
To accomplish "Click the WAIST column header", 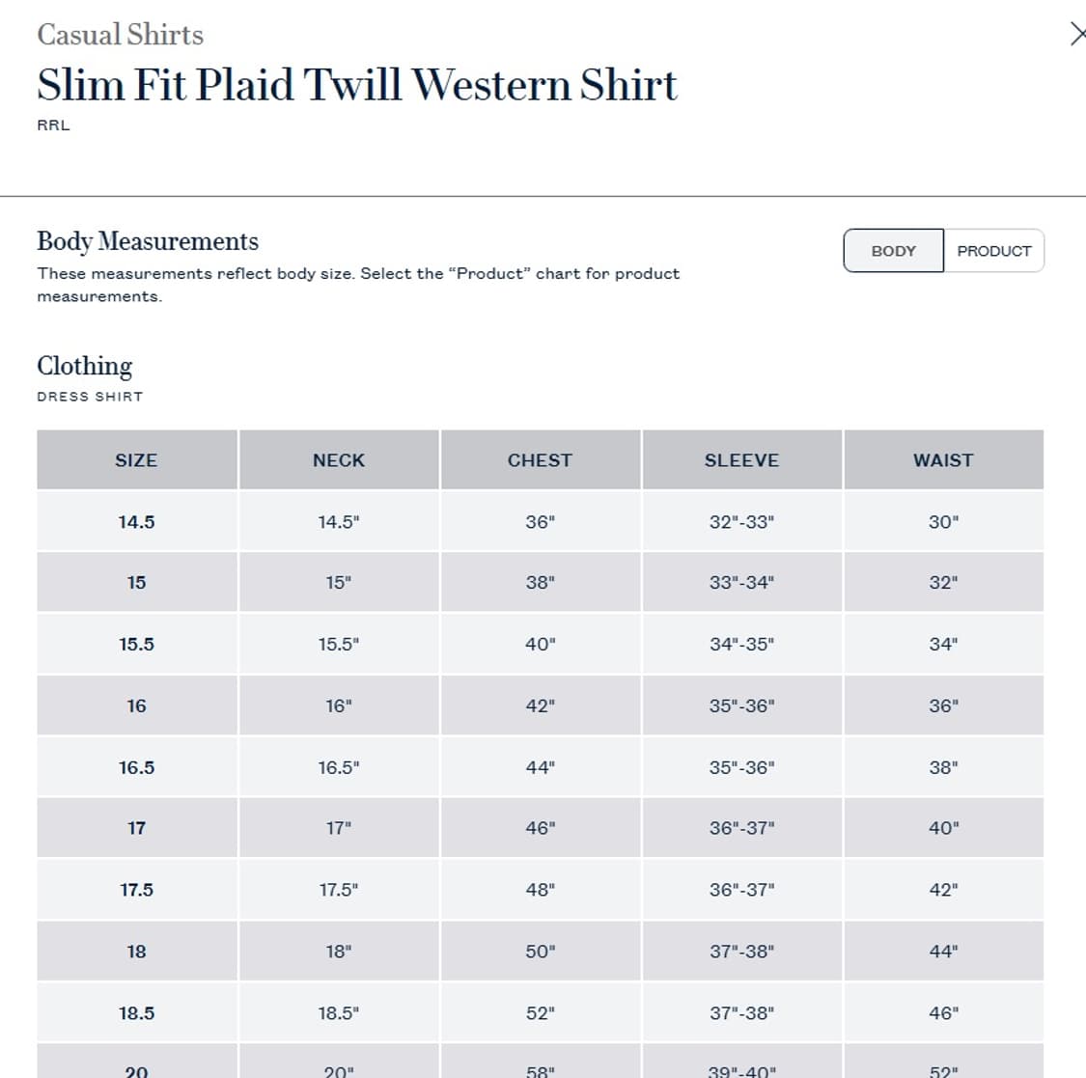I will click(943, 460).
